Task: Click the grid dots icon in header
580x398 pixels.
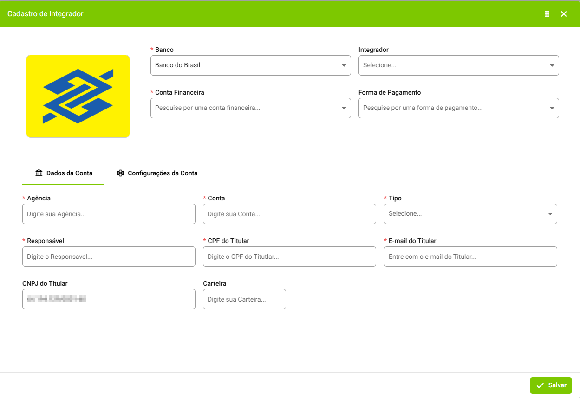Action: click(547, 14)
